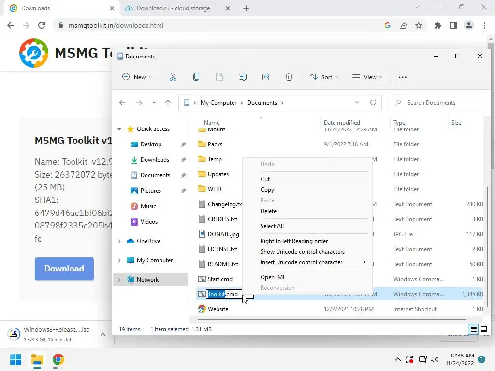Image resolution: width=495 pixels, height=371 pixels.
Task: Click the horizontal scrollbar in the file list
Action: 332,320
